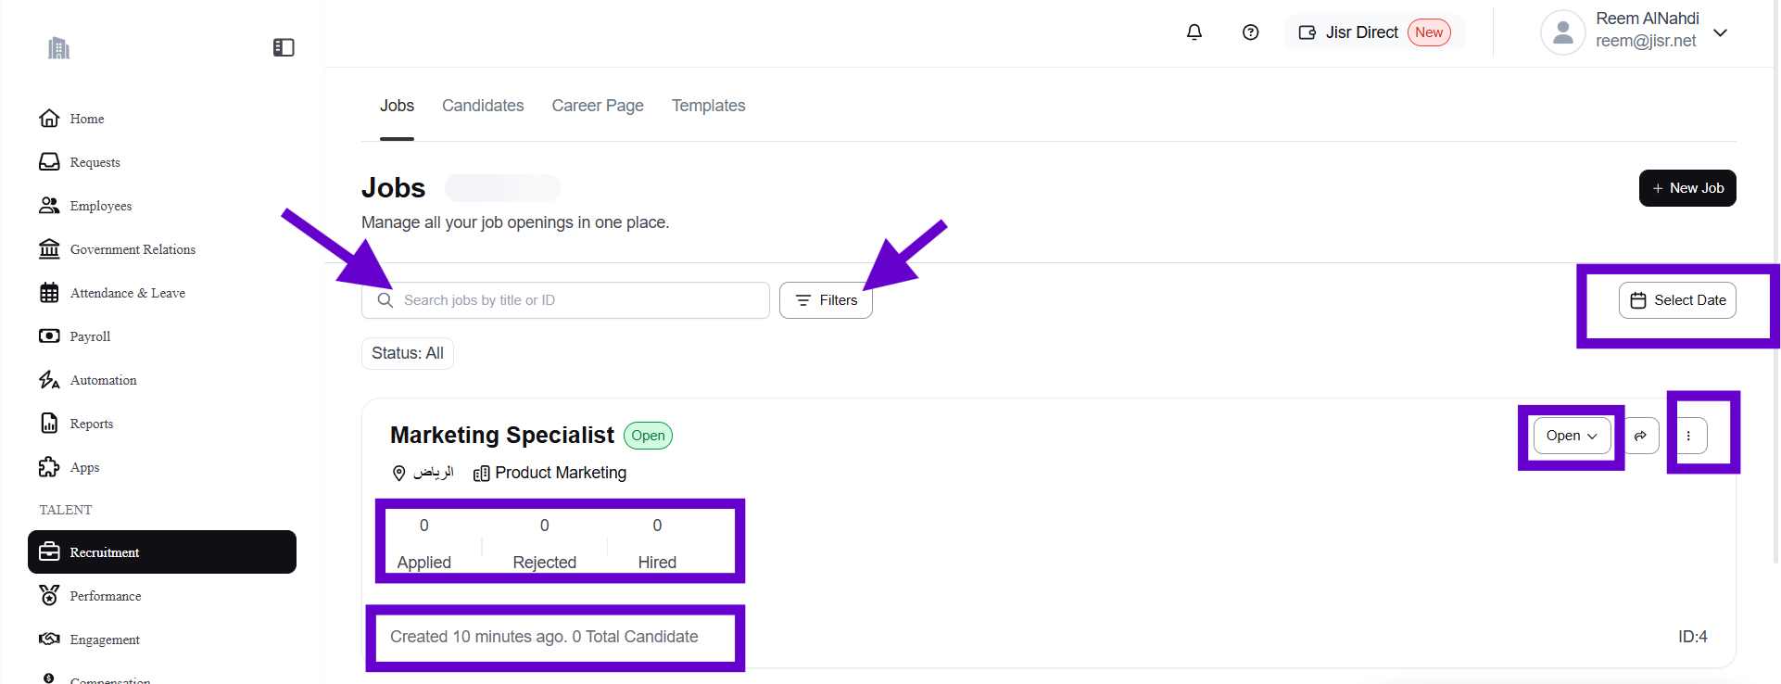Open the three-dot menu on Marketing Specialist
Screen dimensions: 1781x684
coord(1688,436)
